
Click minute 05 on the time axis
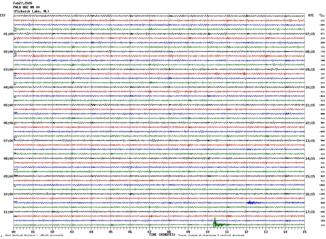pyautogui.click(x=110, y=232)
